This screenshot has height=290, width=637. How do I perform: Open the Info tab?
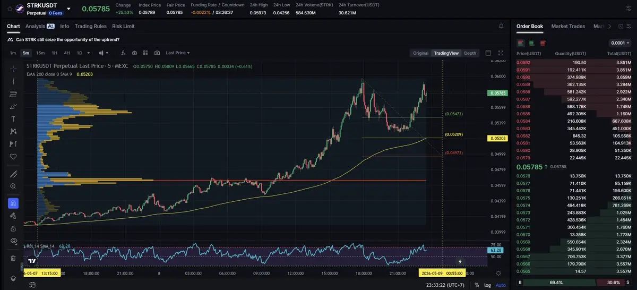[x=65, y=26]
